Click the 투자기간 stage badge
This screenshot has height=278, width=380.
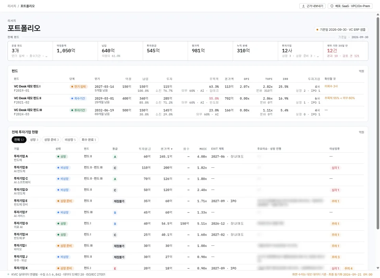[x=78, y=110]
